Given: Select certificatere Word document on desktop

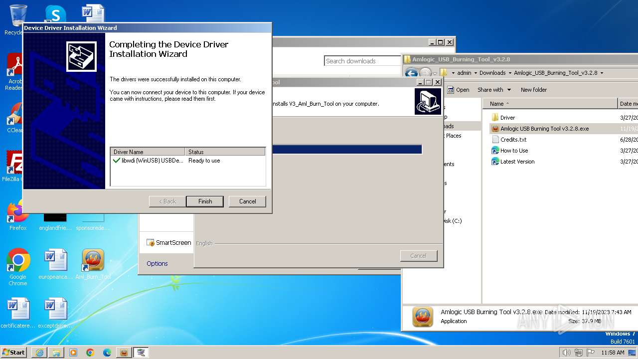Looking at the screenshot, I should 18,314.
